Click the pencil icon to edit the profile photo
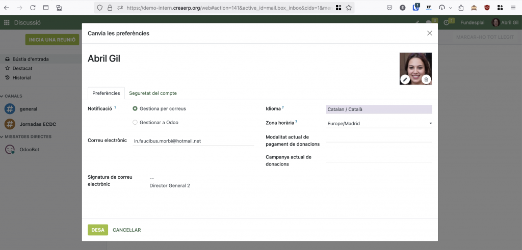This screenshot has height=250, width=522. pyautogui.click(x=405, y=79)
